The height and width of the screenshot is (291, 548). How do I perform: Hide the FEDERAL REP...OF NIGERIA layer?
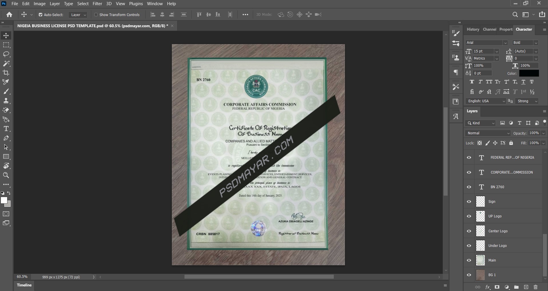(x=469, y=158)
